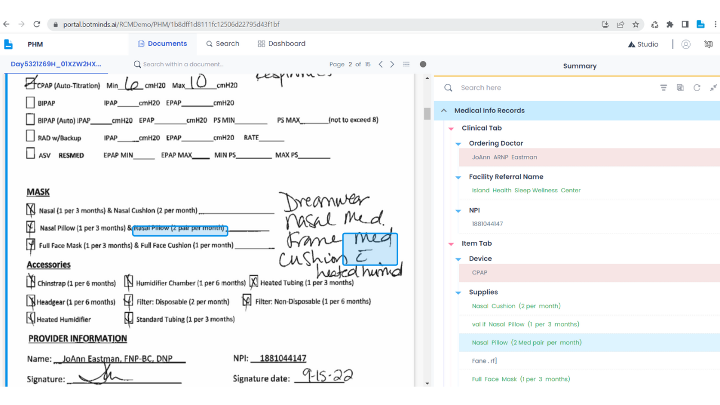720x405 pixels.
Task: Click the Search here field in Summary
Action: pos(481,88)
